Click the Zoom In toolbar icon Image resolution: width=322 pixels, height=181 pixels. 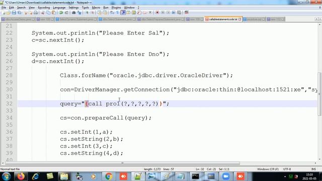click(x=87, y=13)
